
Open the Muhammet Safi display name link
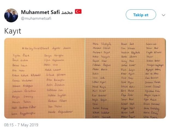(x=40, y=12)
